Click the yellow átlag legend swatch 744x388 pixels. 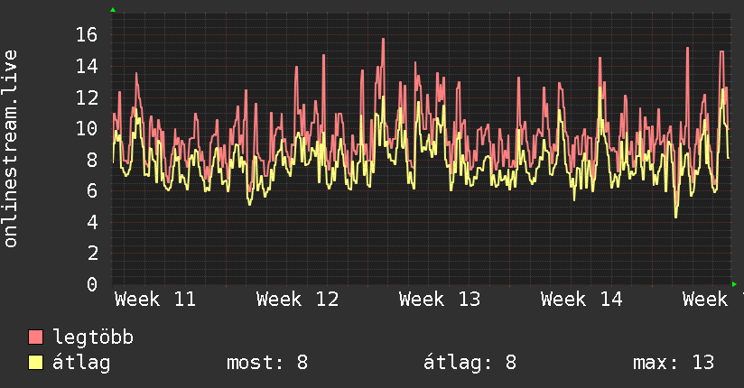pos(35,363)
